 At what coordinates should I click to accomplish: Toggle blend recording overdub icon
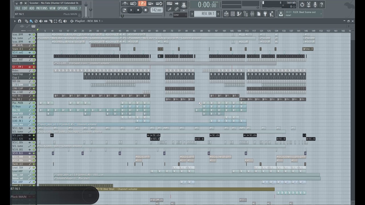pos(151,3)
